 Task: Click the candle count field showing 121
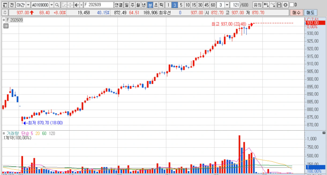click(x=235, y=5)
